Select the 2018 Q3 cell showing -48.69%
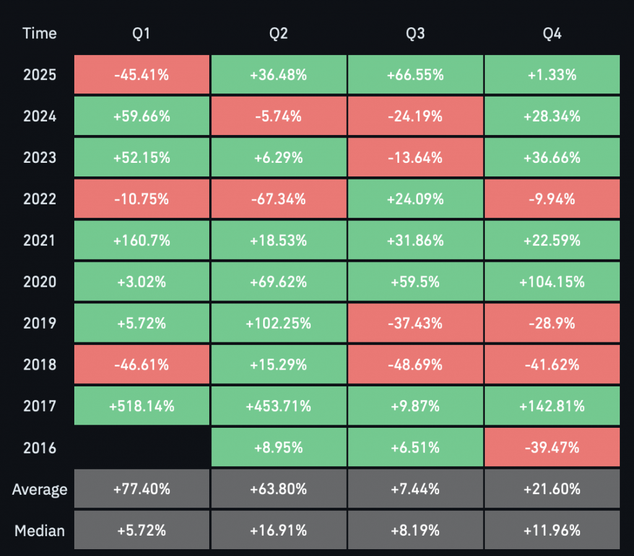Image resolution: width=634 pixels, height=556 pixels. click(x=415, y=365)
